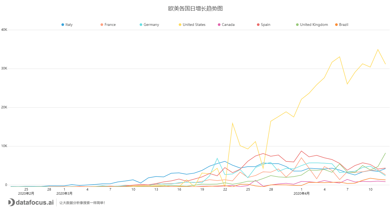391x220 pixels.
Task: Click the orange Brazil legend dot
Action: coord(337,25)
